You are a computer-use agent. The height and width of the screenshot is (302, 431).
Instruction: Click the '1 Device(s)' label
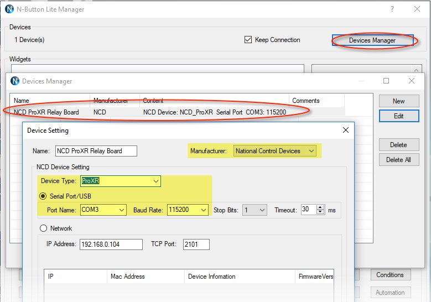29,40
